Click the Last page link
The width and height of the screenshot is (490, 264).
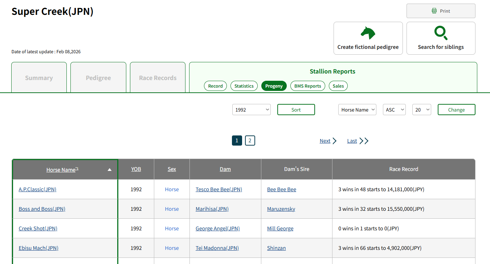click(x=352, y=141)
